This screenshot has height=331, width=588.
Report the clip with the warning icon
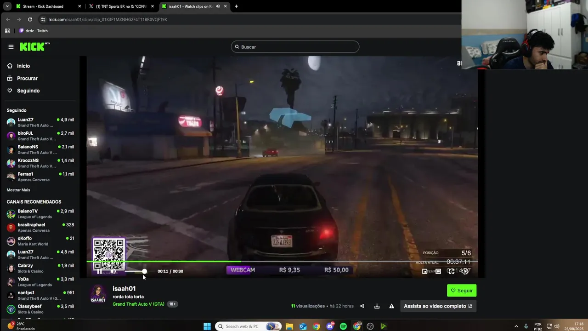point(391,306)
